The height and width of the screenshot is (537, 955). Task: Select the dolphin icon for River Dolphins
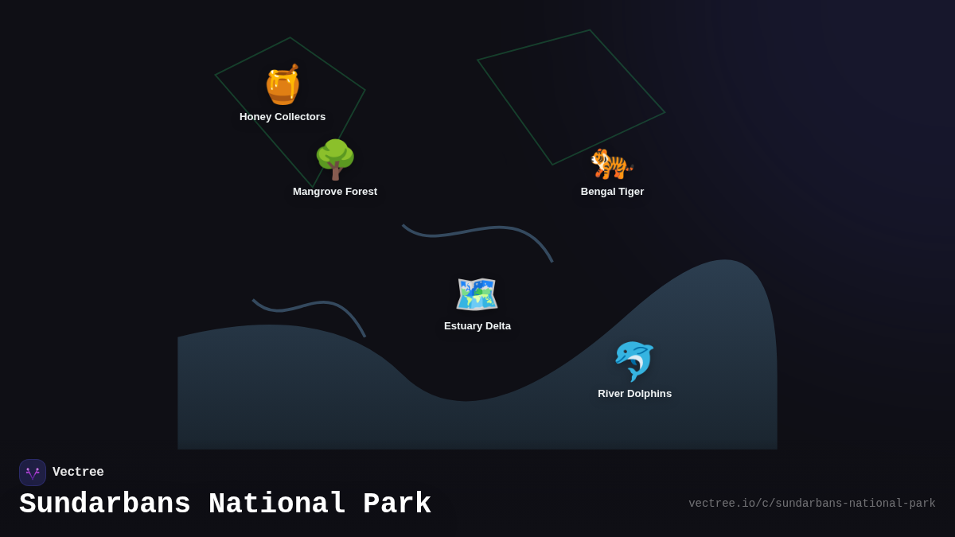634,360
